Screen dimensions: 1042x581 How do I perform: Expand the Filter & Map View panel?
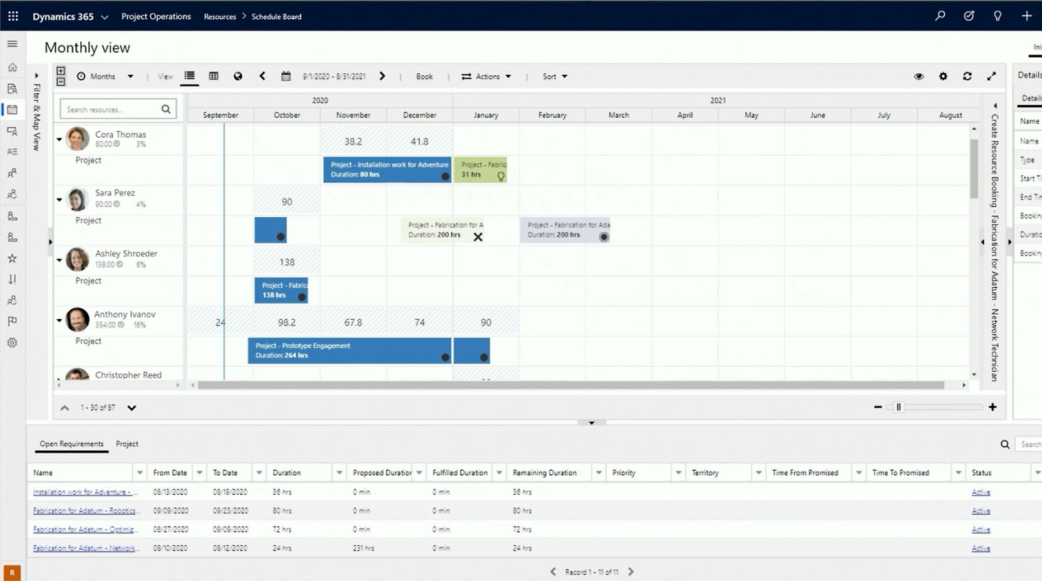tap(36, 75)
